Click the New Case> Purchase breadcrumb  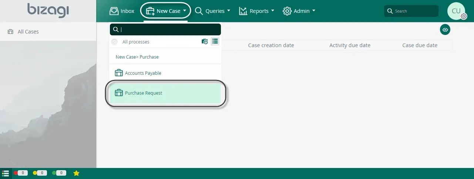coord(137,57)
